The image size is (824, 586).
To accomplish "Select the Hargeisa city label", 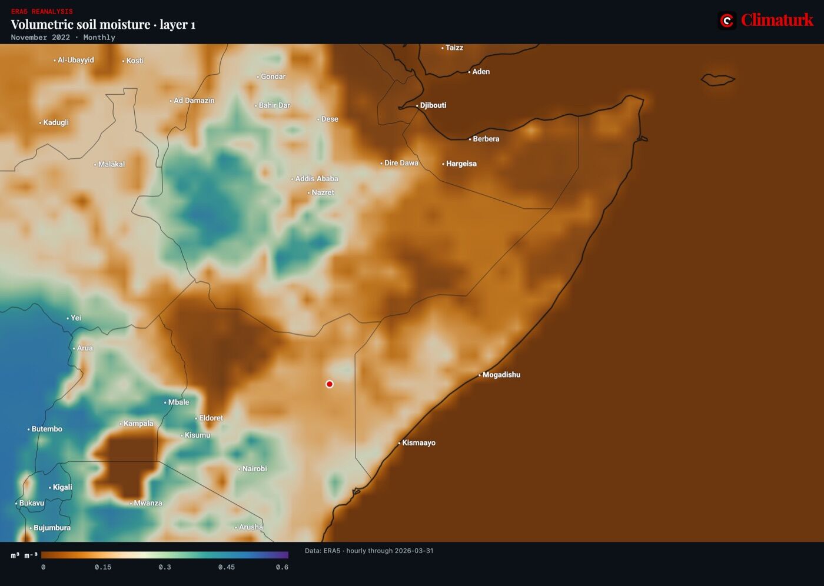I will pos(461,164).
